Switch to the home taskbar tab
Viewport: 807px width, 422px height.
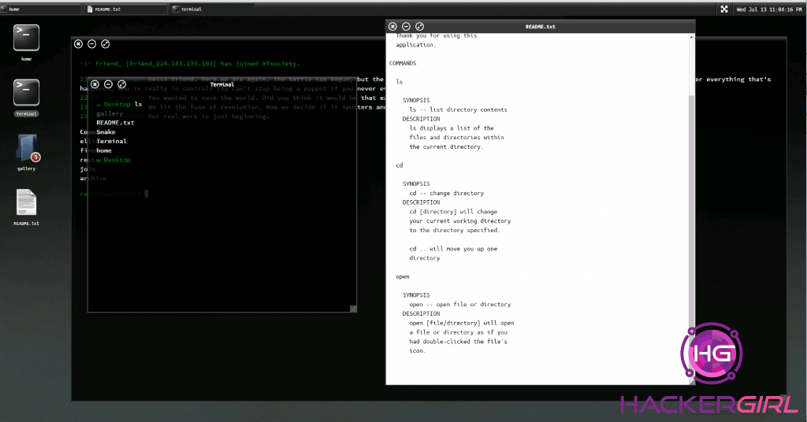[41, 9]
